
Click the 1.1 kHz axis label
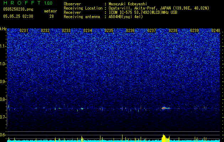click(3, 47)
